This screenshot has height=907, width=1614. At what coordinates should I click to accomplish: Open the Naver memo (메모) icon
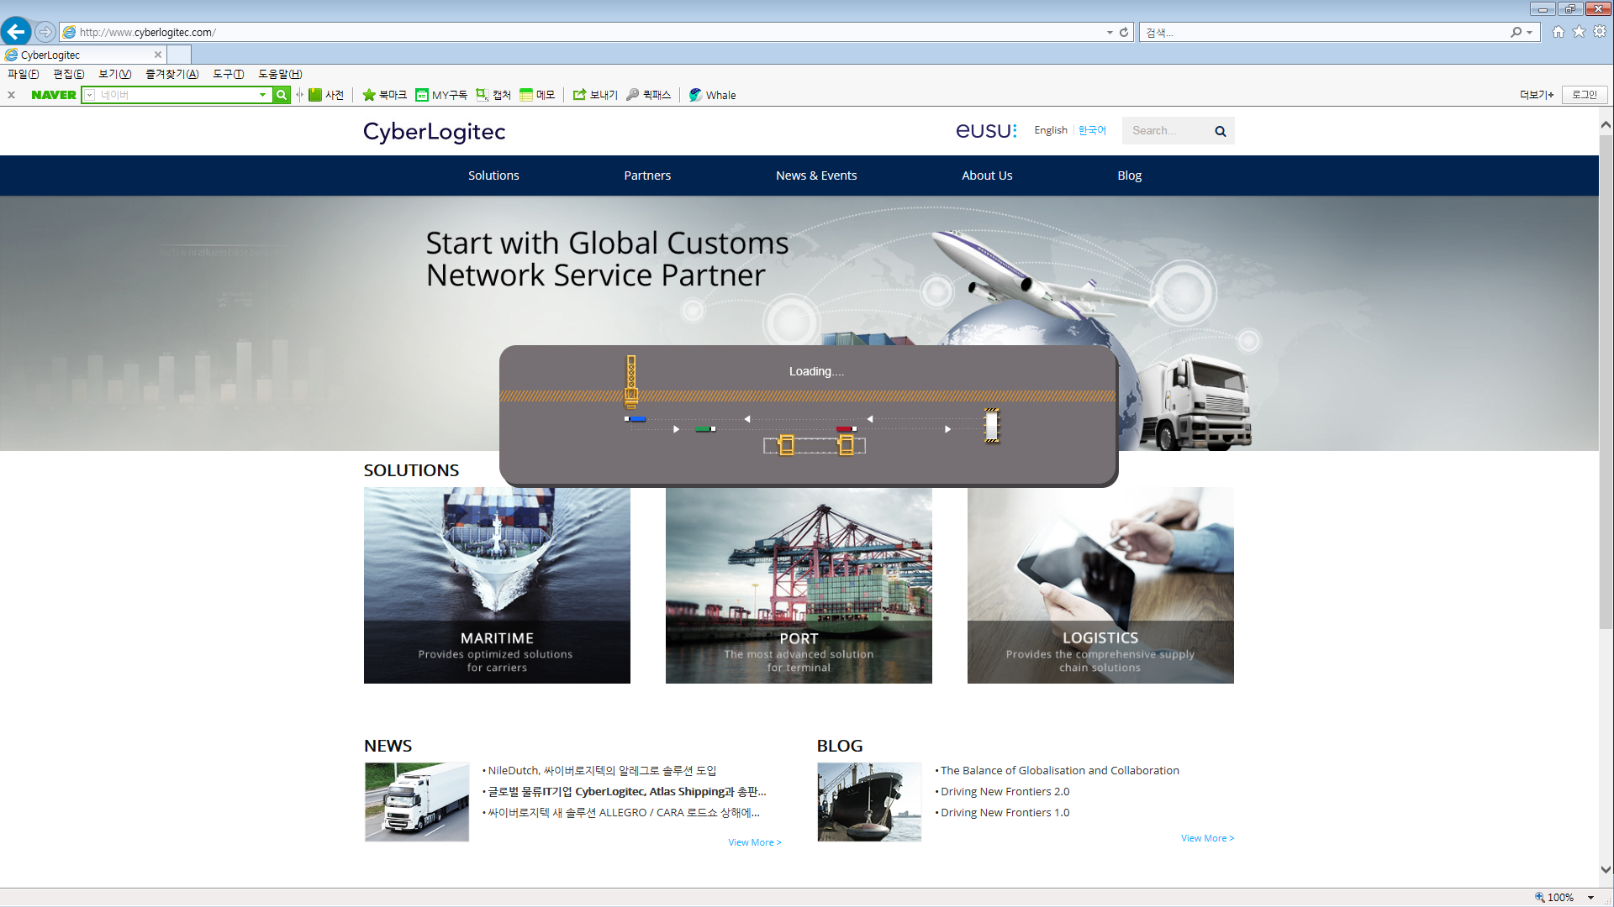pyautogui.click(x=537, y=95)
